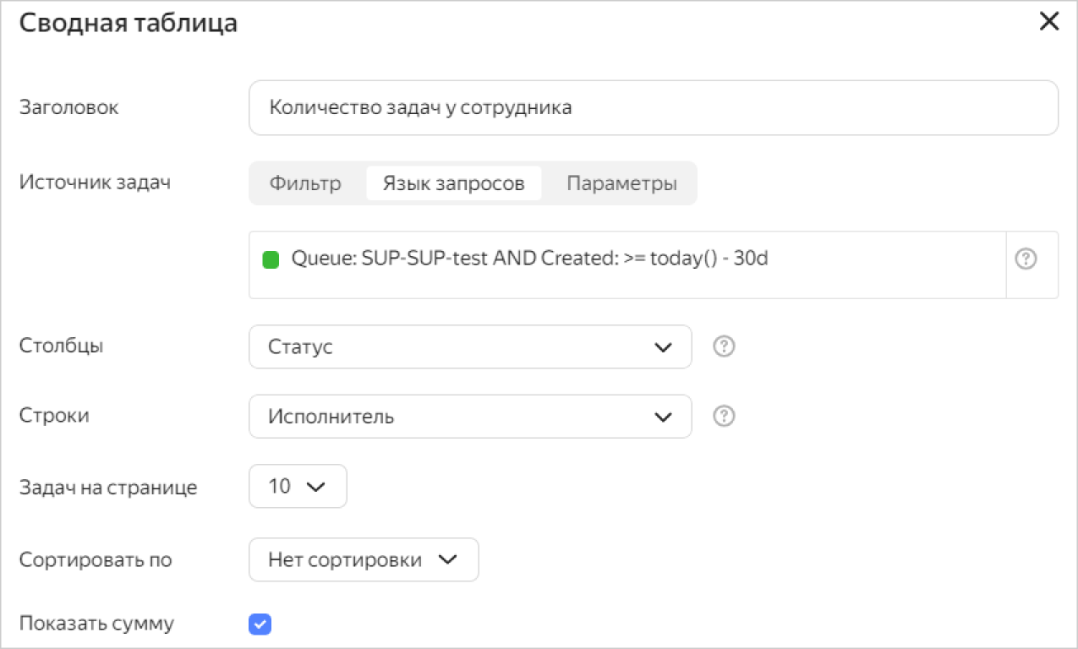Image resolution: width=1078 pixels, height=649 pixels.
Task: Select the Параметры tab
Action: click(x=621, y=183)
